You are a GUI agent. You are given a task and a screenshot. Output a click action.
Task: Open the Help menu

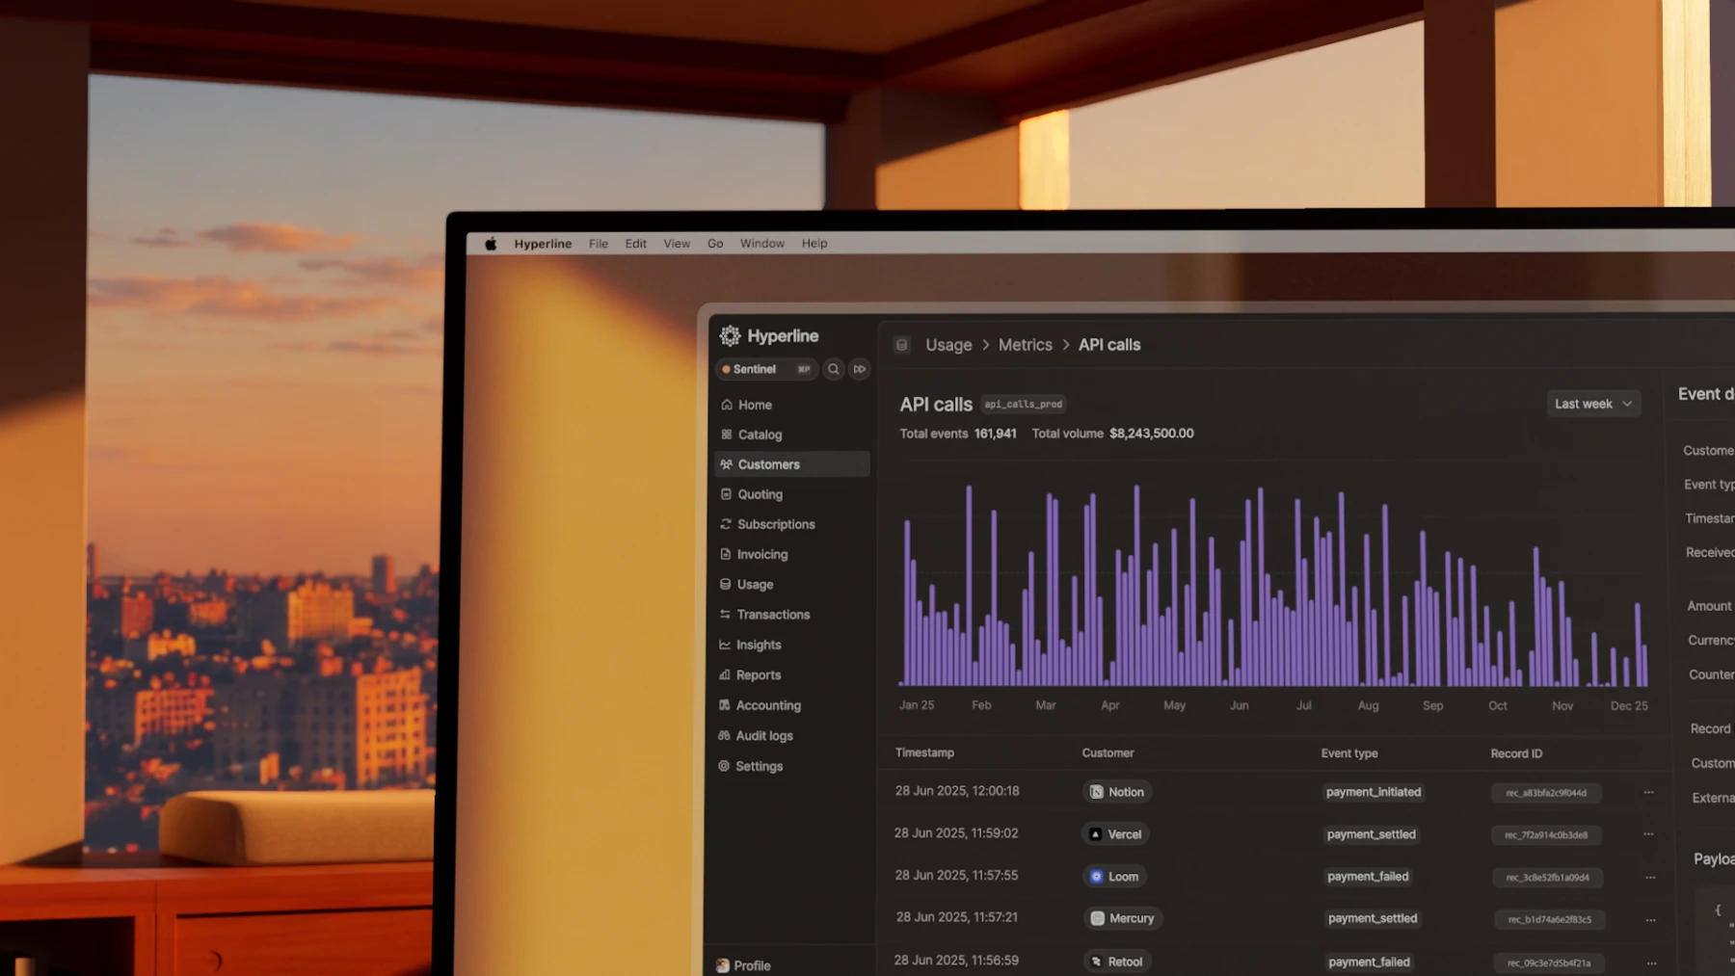click(814, 244)
